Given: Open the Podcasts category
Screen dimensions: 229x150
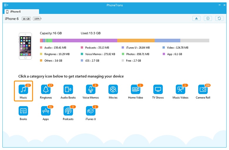Looking at the screenshot, I should tap(68, 111).
